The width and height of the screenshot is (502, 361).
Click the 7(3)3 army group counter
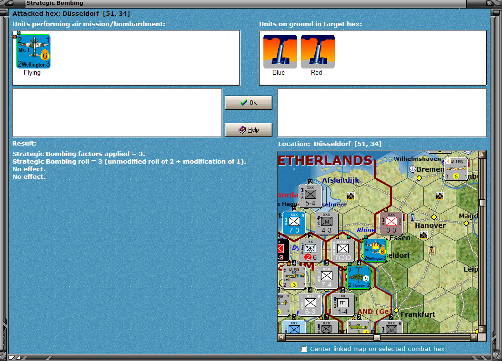(342, 250)
